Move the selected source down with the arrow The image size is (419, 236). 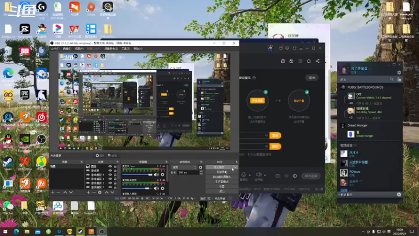point(113,192)
